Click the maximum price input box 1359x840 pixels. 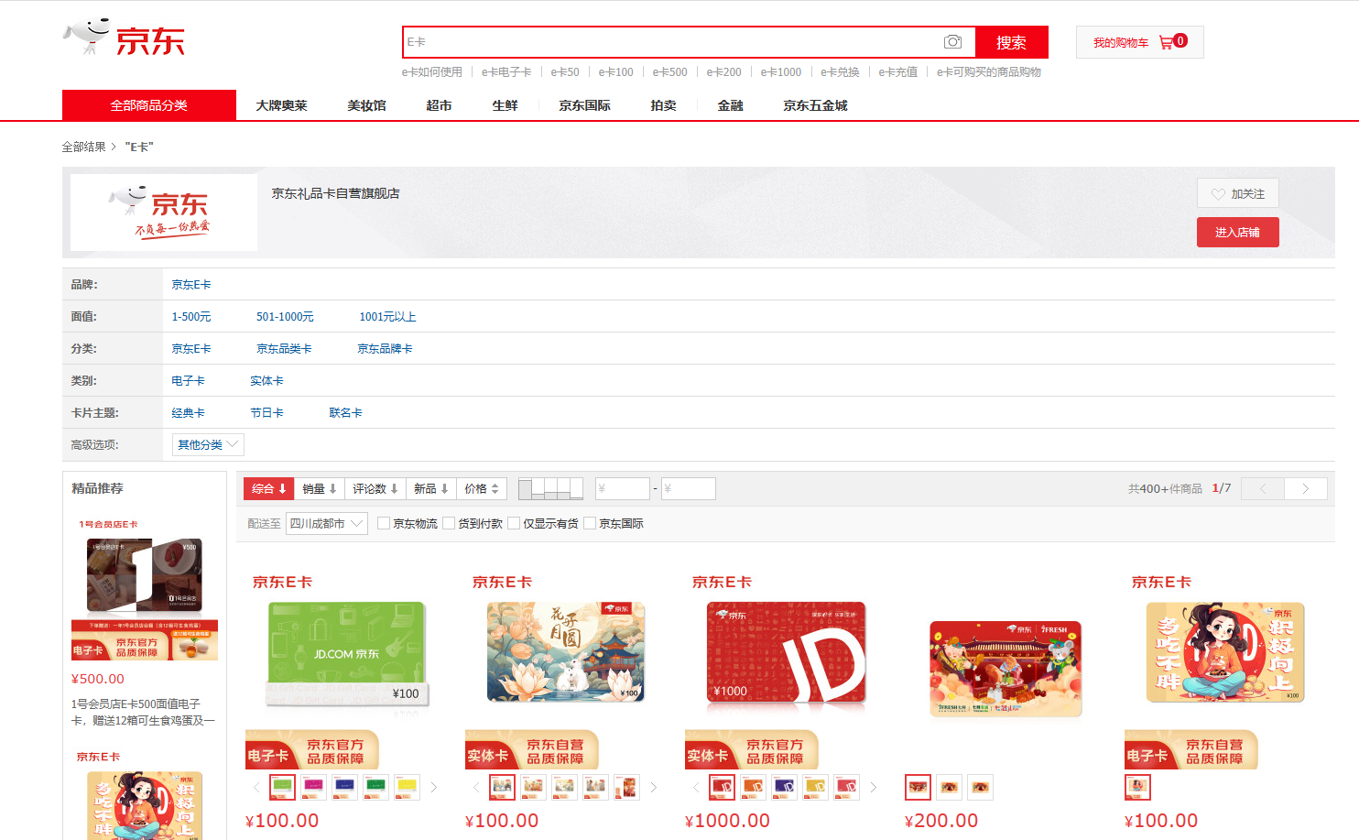(x=688, y=489)
